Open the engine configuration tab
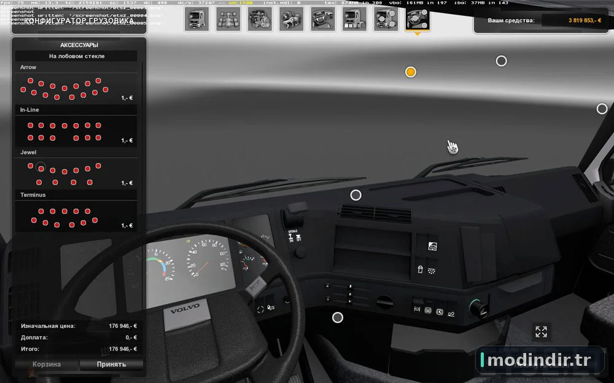The image size is (614, 383). click(x=260, y=19)
